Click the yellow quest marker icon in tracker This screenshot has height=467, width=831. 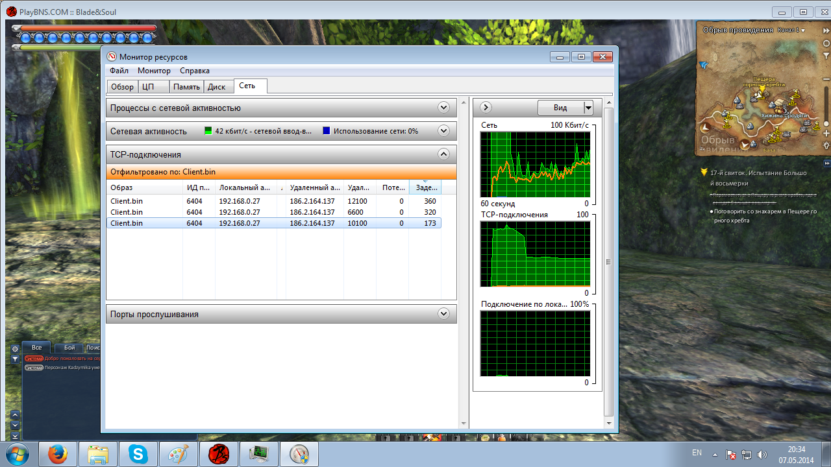(704, 173)
